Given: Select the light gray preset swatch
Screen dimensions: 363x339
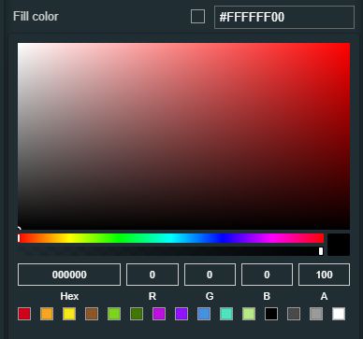Looking at the screenshot, I should click(x=316, y=314).
